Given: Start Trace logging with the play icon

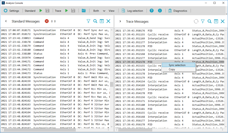Looking at the screenshot, I should (67, 11).
